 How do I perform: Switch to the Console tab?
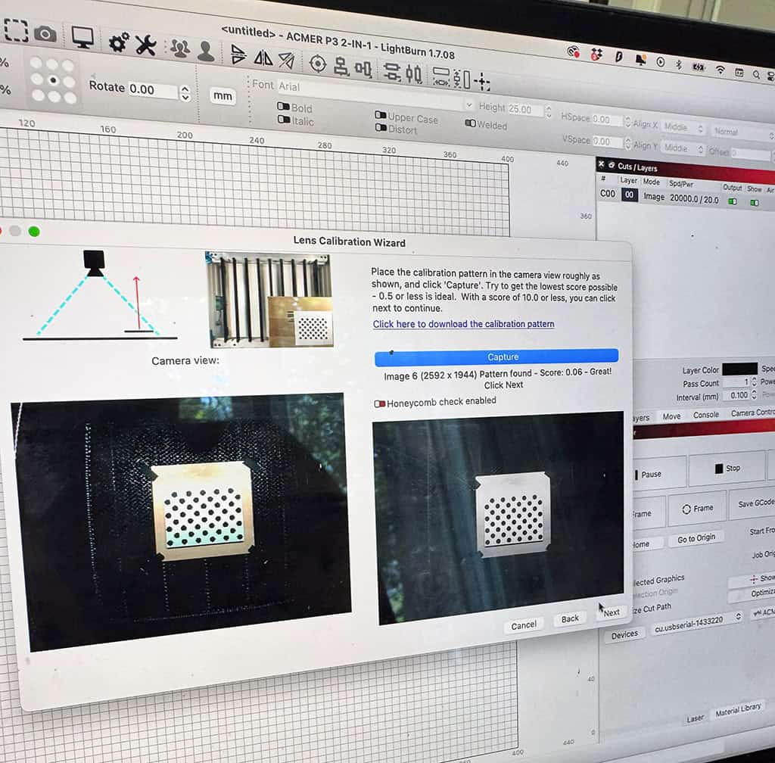pyautogui.click(x=705, y=415)
